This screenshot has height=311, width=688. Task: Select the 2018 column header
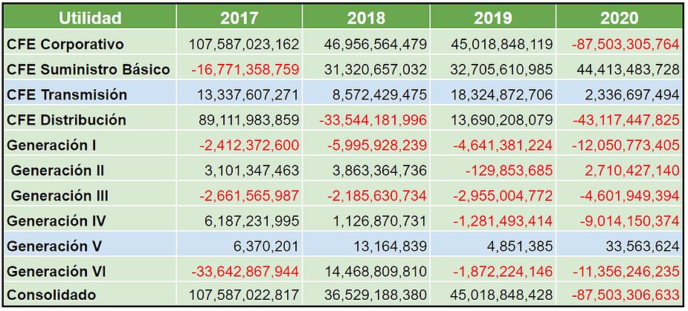(x=366, y=18)
